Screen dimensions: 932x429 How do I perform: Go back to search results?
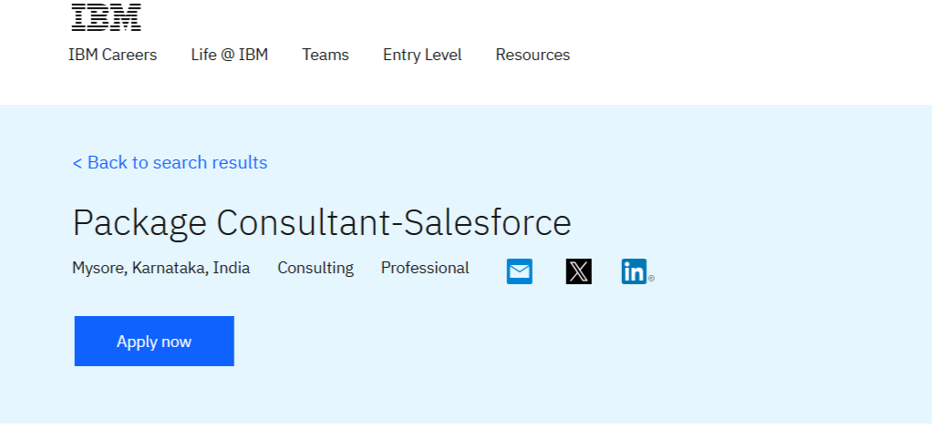pos(177,163)
